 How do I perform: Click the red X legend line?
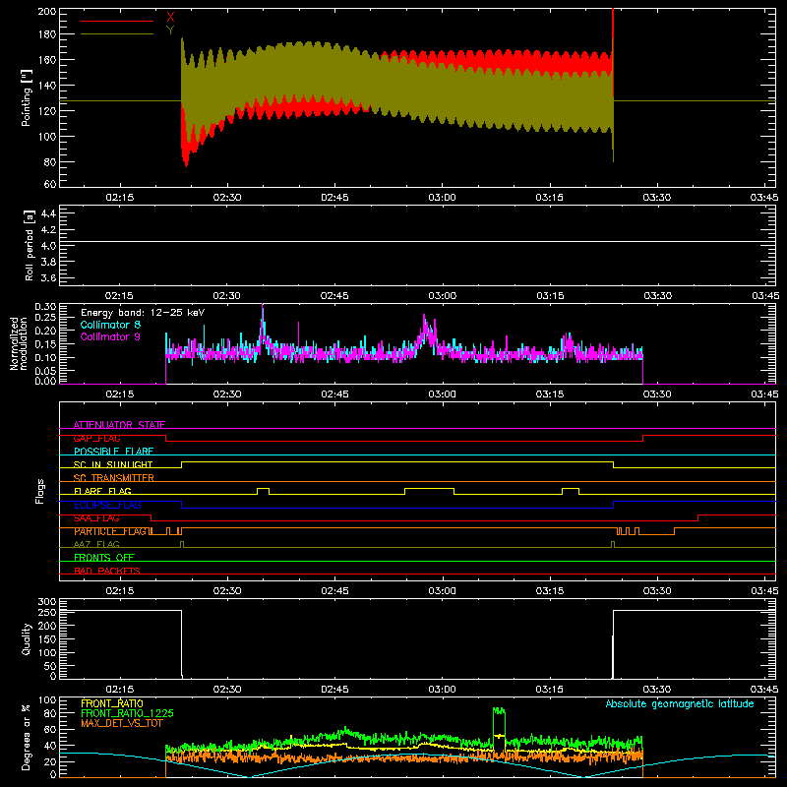pos(117,21)
